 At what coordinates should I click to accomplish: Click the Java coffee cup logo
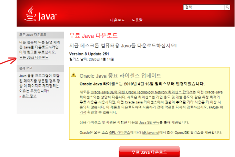(40, 14)
